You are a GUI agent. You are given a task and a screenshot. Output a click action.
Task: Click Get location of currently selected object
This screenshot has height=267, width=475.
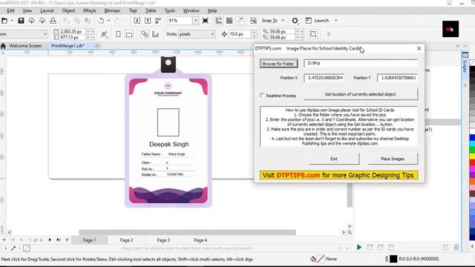point(360,94)
